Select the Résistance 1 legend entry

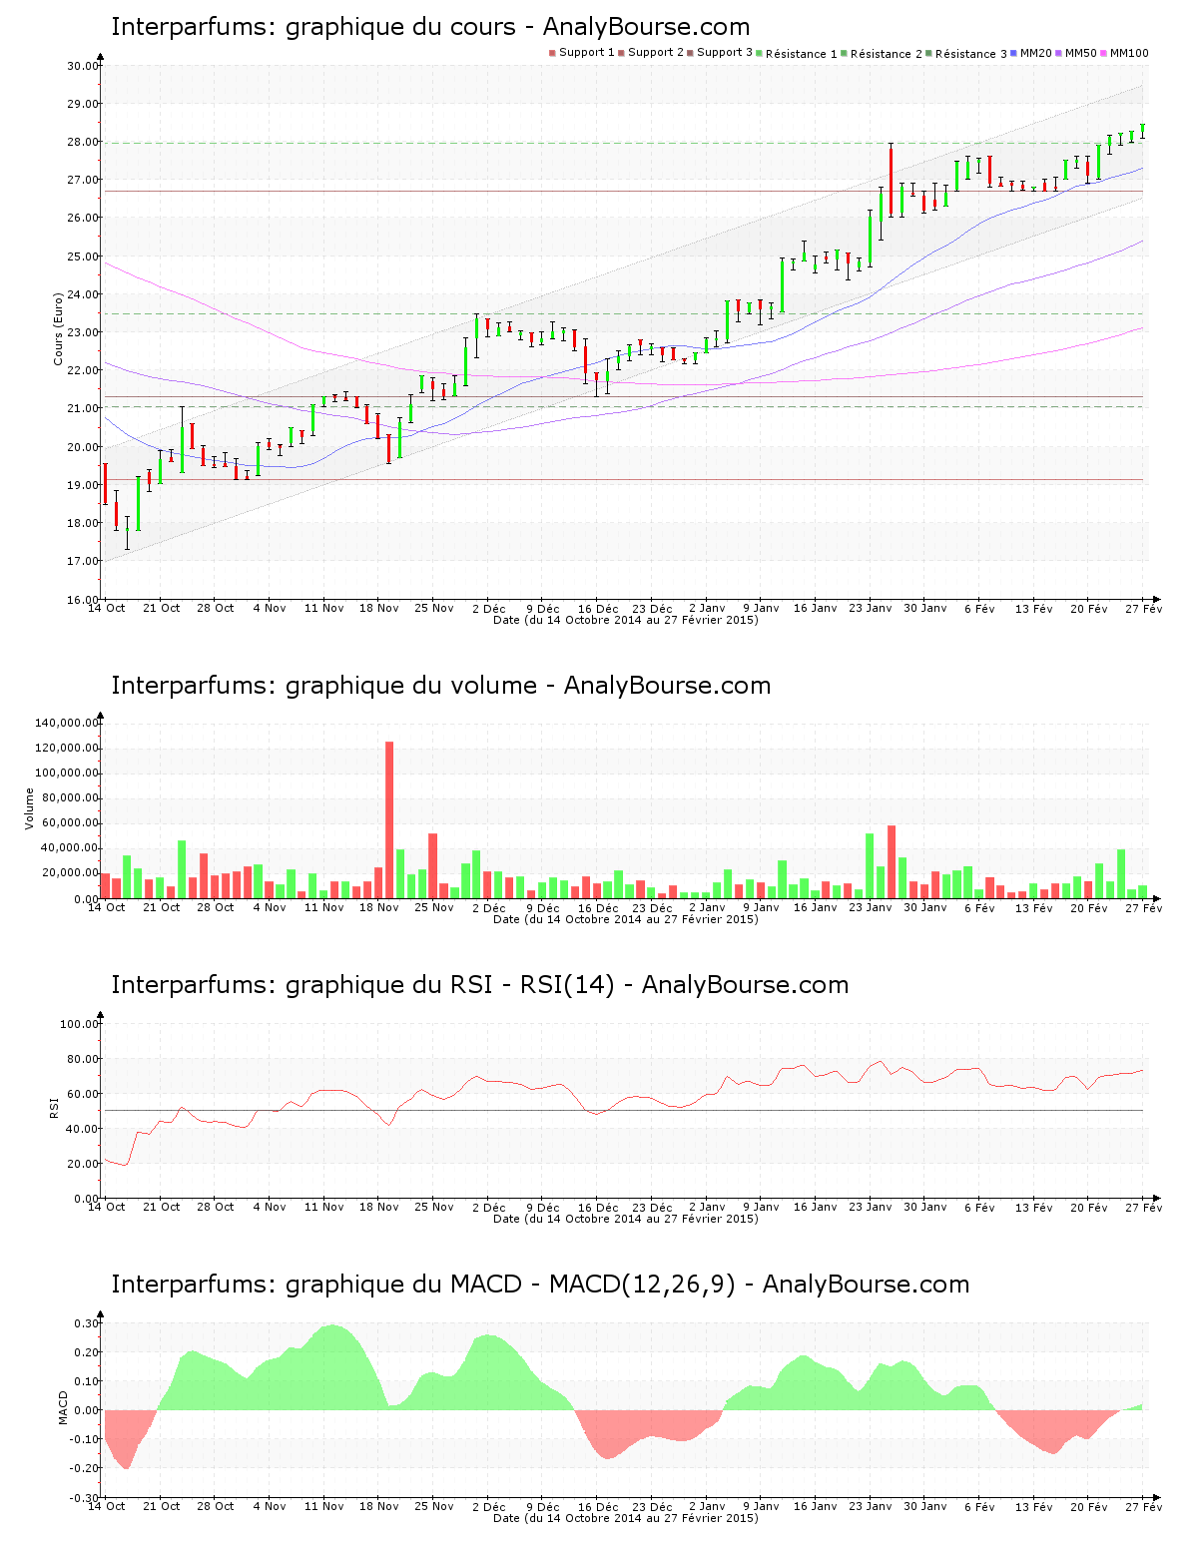coord(801,54)
